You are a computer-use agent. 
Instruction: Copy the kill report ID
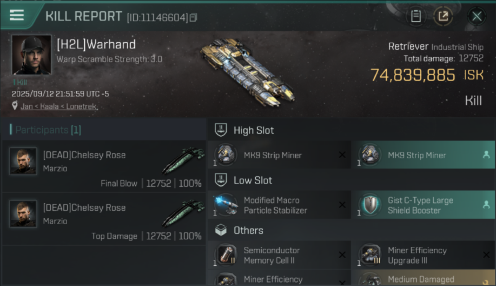click(193, 18)
